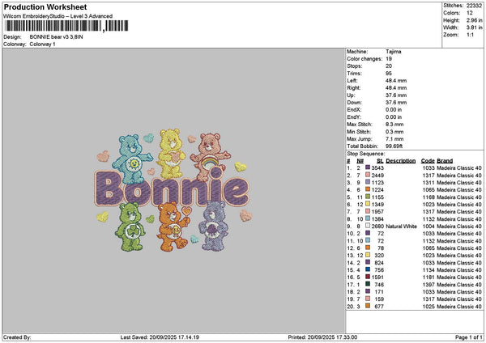Click the dark blue swatch beside 756

point(368,269)
